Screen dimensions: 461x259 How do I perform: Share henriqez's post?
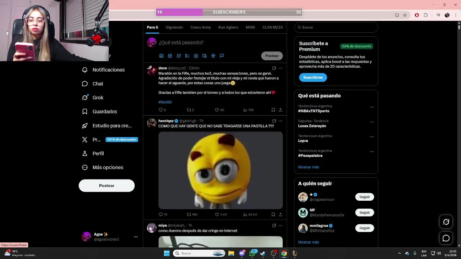point(281,214)
